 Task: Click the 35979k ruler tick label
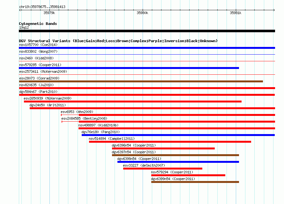(x=49, y=13)
